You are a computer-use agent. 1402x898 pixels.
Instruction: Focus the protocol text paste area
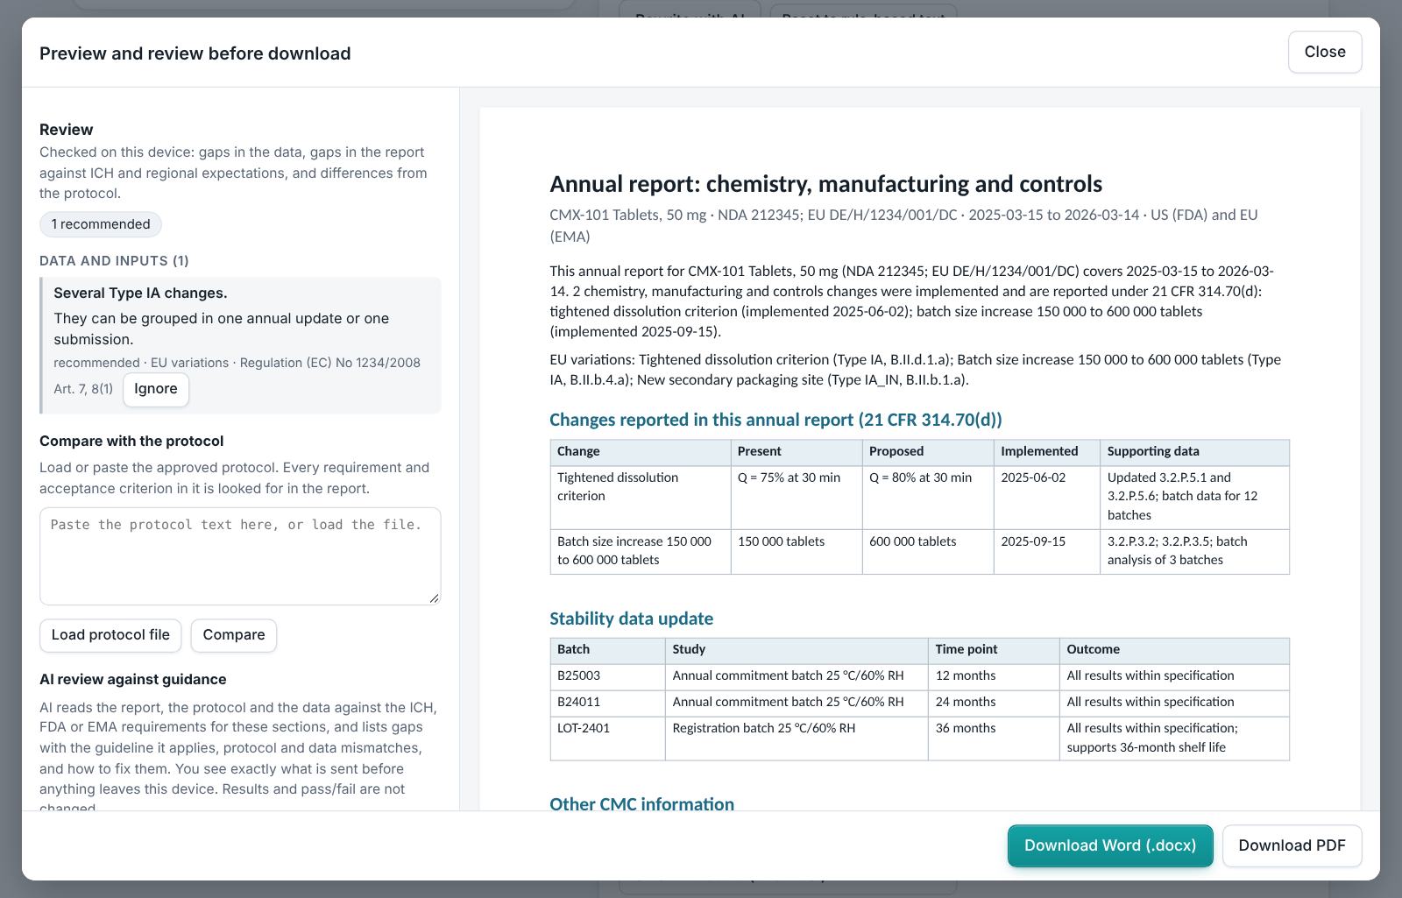click(x=240, y=555)
